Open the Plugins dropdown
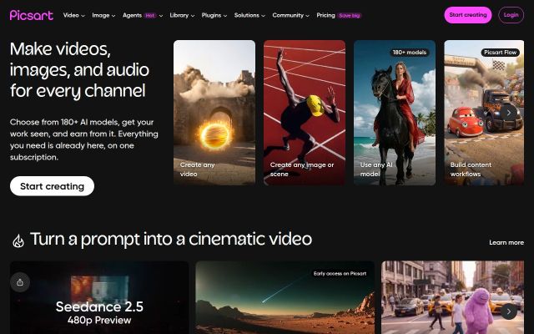 [214, 15]
